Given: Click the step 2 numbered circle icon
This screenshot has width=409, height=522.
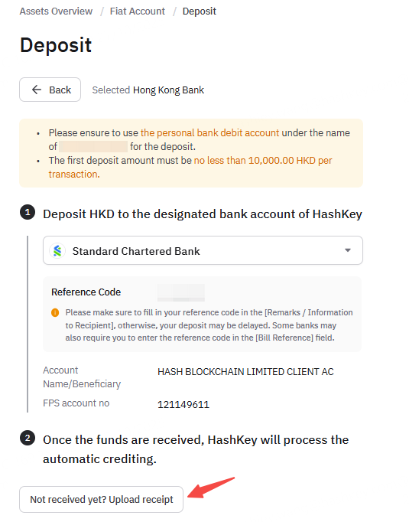Looking at the screenshot, I should [x=28, y=438].
